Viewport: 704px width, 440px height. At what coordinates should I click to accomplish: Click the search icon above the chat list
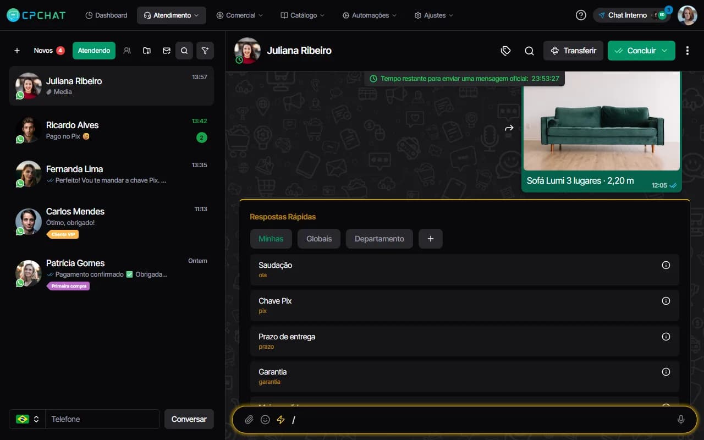pyautogui.click(x=184, y=51)
